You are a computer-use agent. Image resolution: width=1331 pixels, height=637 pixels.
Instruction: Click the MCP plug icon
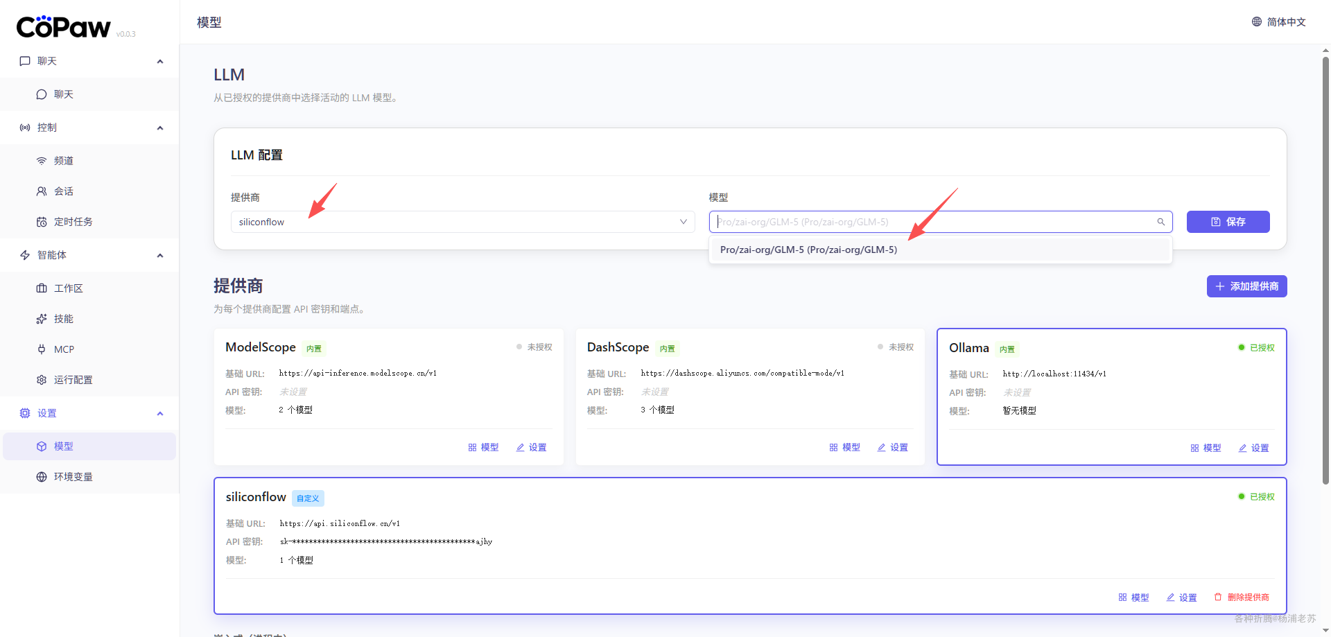pos(42,349)
